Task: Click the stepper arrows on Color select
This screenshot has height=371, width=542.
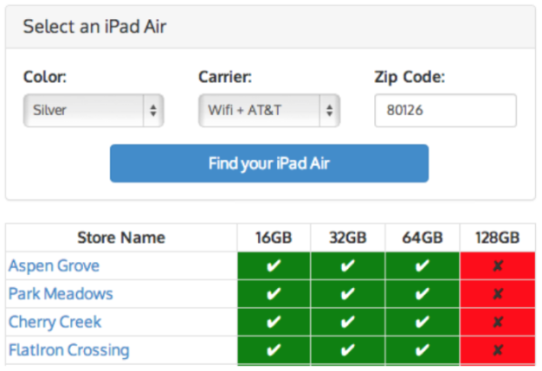Action: coord(153,111)
